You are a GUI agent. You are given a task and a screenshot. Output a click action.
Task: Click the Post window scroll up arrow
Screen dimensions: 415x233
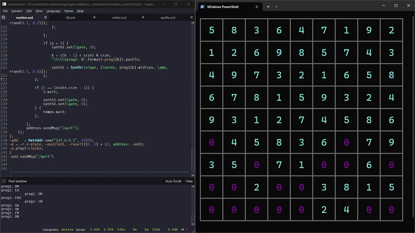193,186
